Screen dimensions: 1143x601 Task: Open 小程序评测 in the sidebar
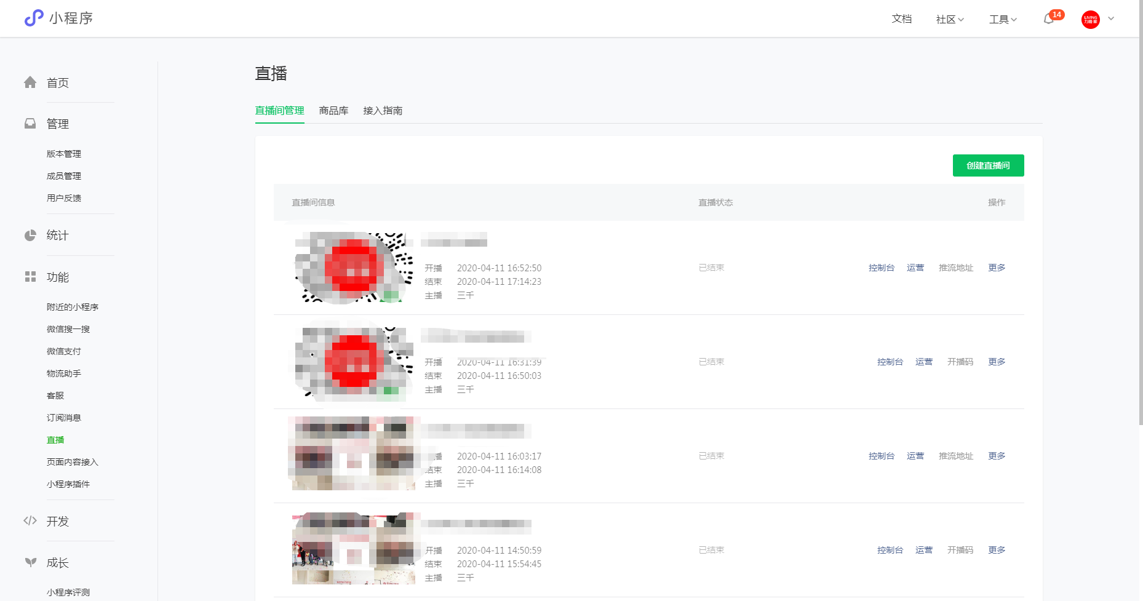(68, 592)
